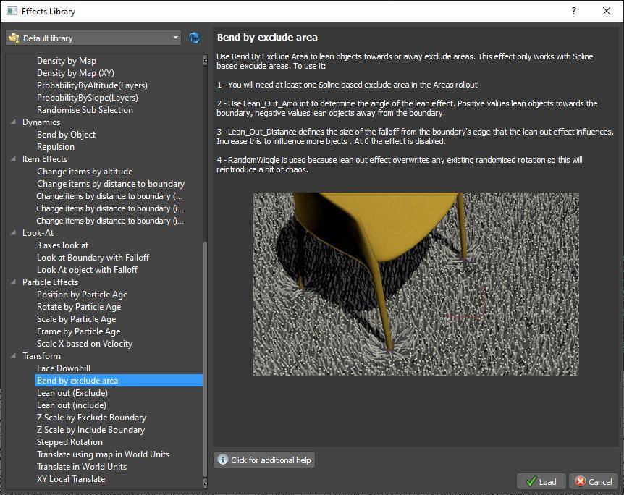Collapse the Dynamics category
The width and height of the screenshot is (624, 495).
click(14, 122)
